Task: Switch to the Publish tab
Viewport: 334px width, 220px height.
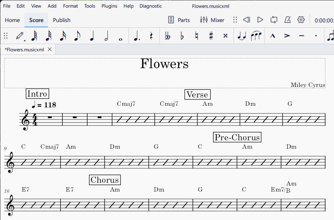Action: pos(61,20)
